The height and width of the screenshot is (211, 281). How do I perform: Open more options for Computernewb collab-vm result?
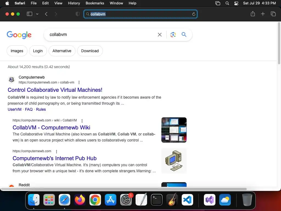[79, 82]
